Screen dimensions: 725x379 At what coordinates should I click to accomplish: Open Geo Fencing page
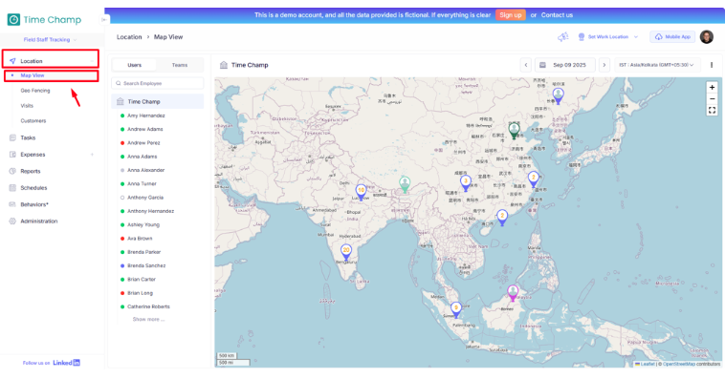click(x=35, y=91)
